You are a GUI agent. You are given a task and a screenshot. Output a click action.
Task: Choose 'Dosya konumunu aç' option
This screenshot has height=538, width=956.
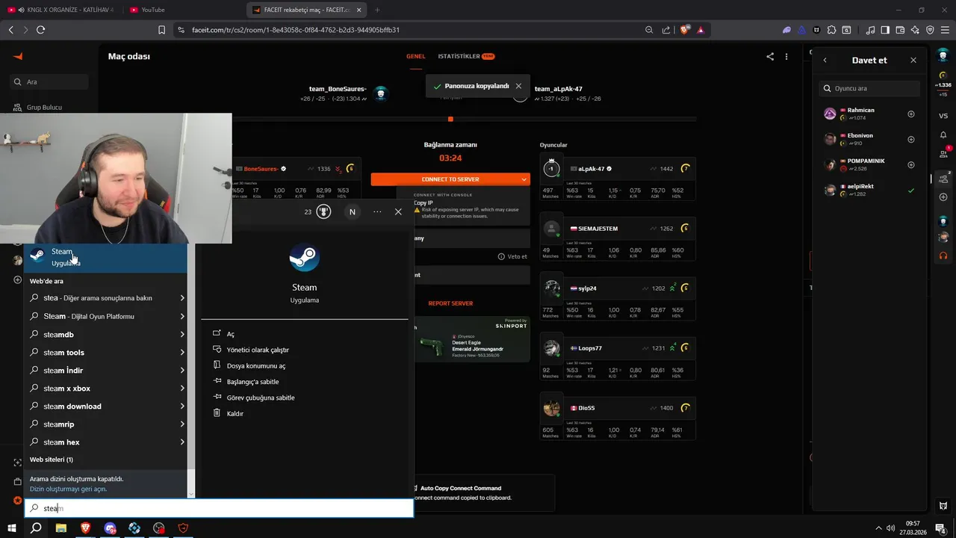pyautogui.click(x=256, y=366)
